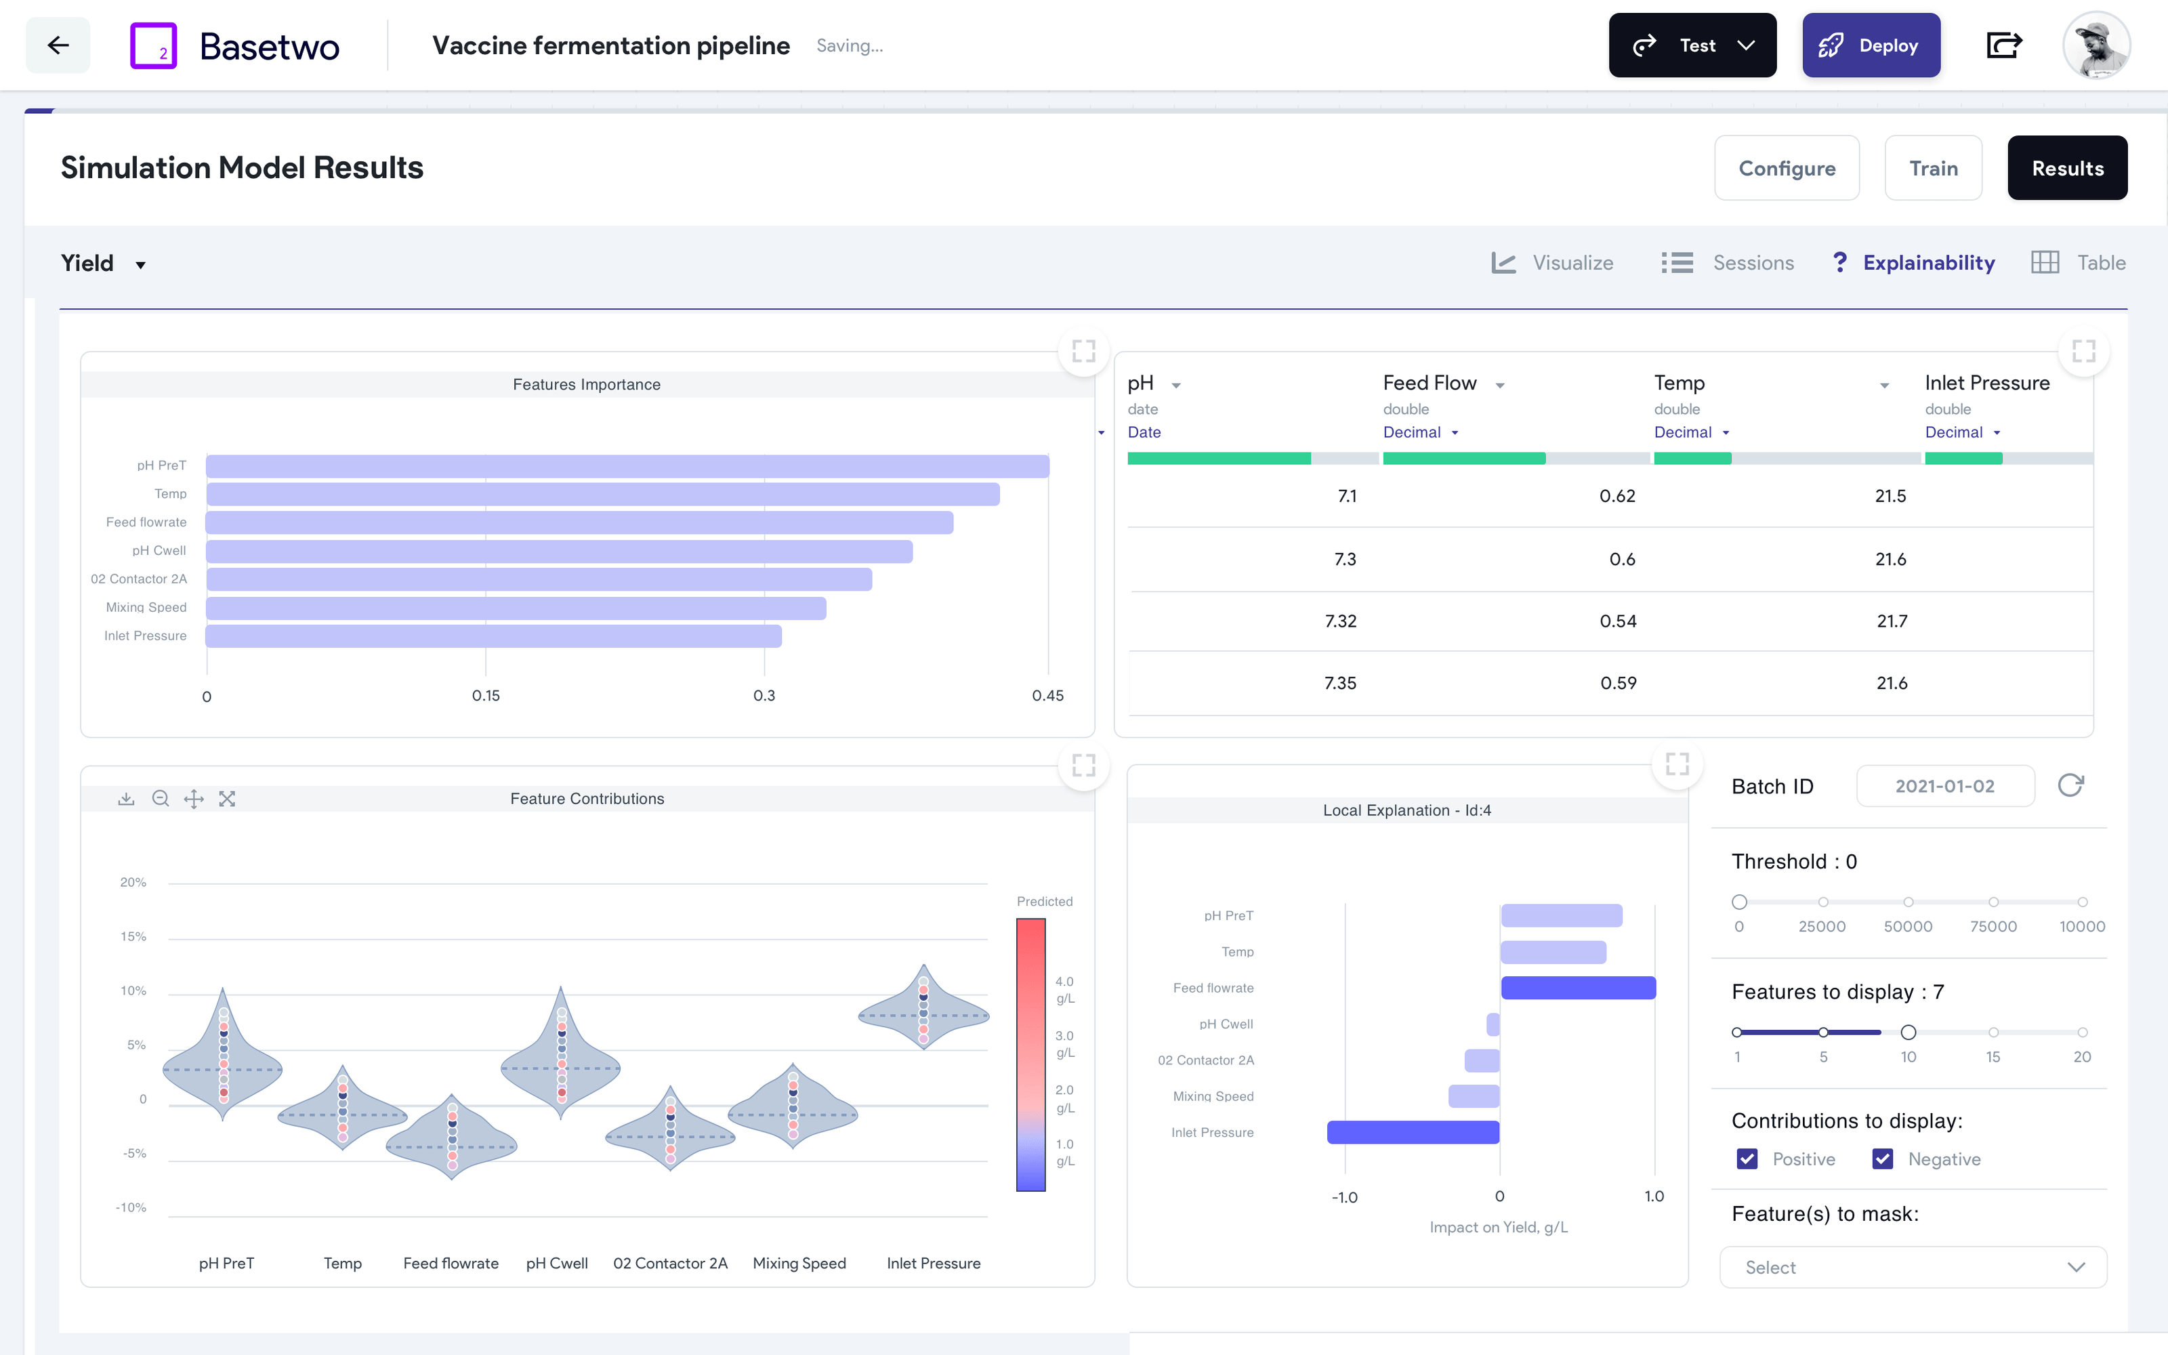Expand the Test button dropdown

[1746, 45]
